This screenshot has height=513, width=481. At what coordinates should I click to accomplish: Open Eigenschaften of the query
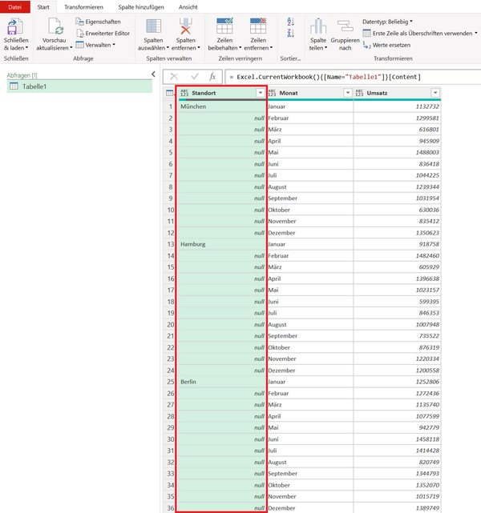coord(98,22)
